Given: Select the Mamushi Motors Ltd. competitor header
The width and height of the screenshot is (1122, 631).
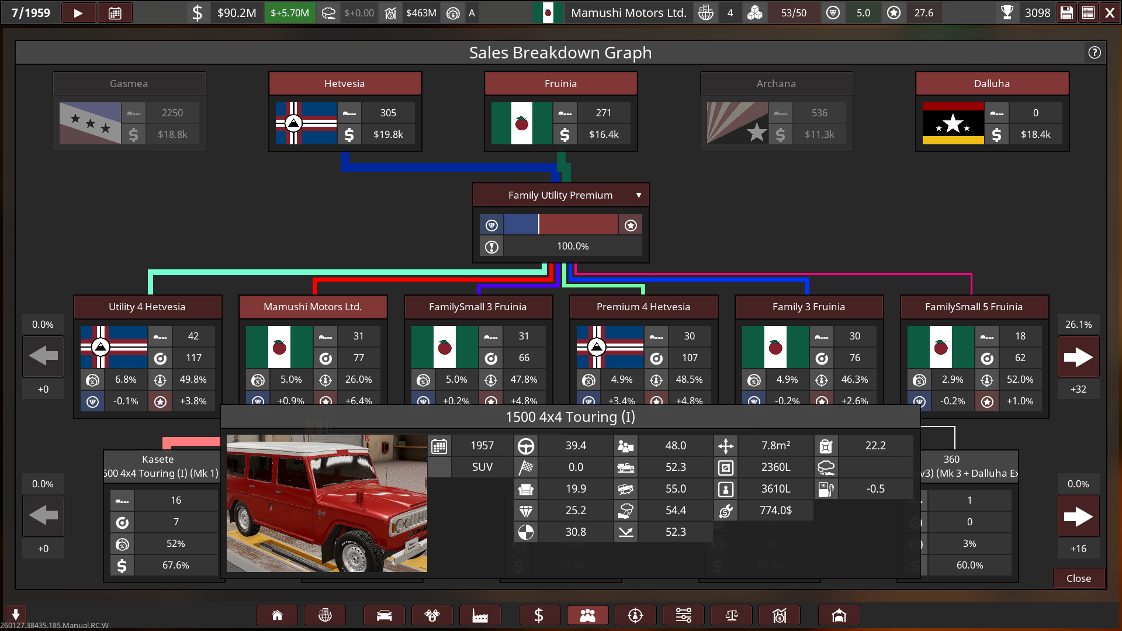Looking at the screenshot, I should (x=313, y=307).
